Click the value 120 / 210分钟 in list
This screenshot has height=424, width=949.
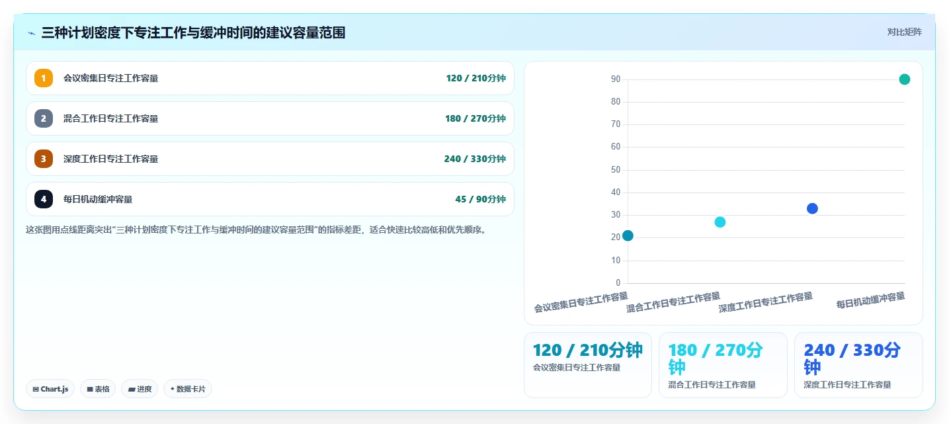(475, 78)
